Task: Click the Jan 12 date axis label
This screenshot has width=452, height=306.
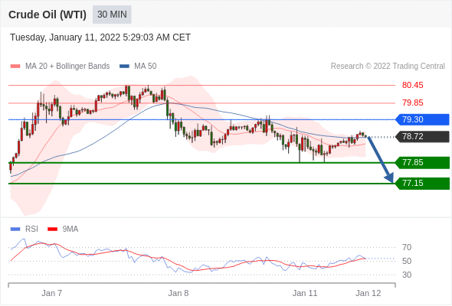Action: pos(368,293)
